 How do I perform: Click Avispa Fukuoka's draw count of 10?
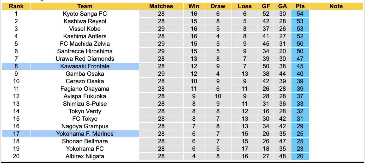pyautogui.click(x=218, y=96)
